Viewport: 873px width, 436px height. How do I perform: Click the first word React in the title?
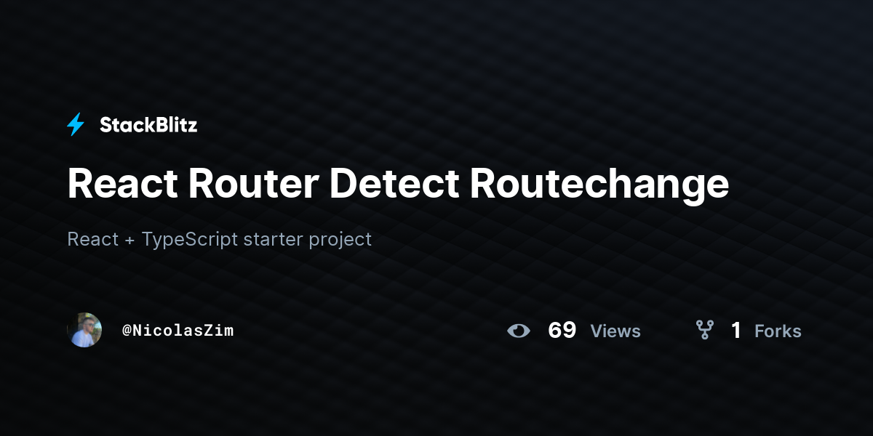pyautogui.click(x=122, y=183)
